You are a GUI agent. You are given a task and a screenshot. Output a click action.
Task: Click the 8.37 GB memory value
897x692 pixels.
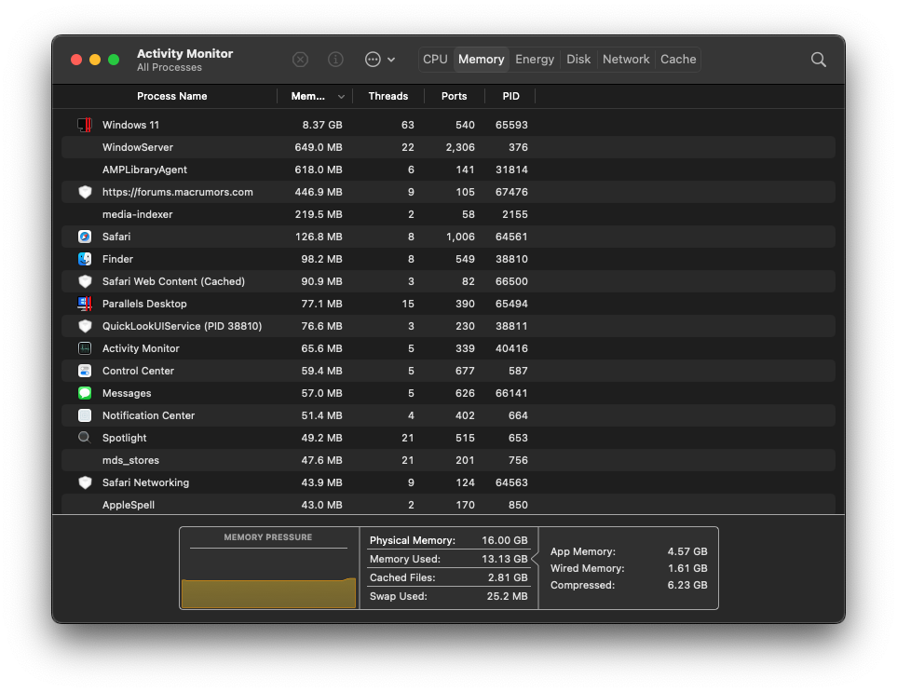(x=322, y=125)
